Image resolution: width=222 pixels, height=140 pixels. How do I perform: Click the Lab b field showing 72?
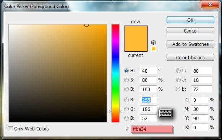[202, 89]
